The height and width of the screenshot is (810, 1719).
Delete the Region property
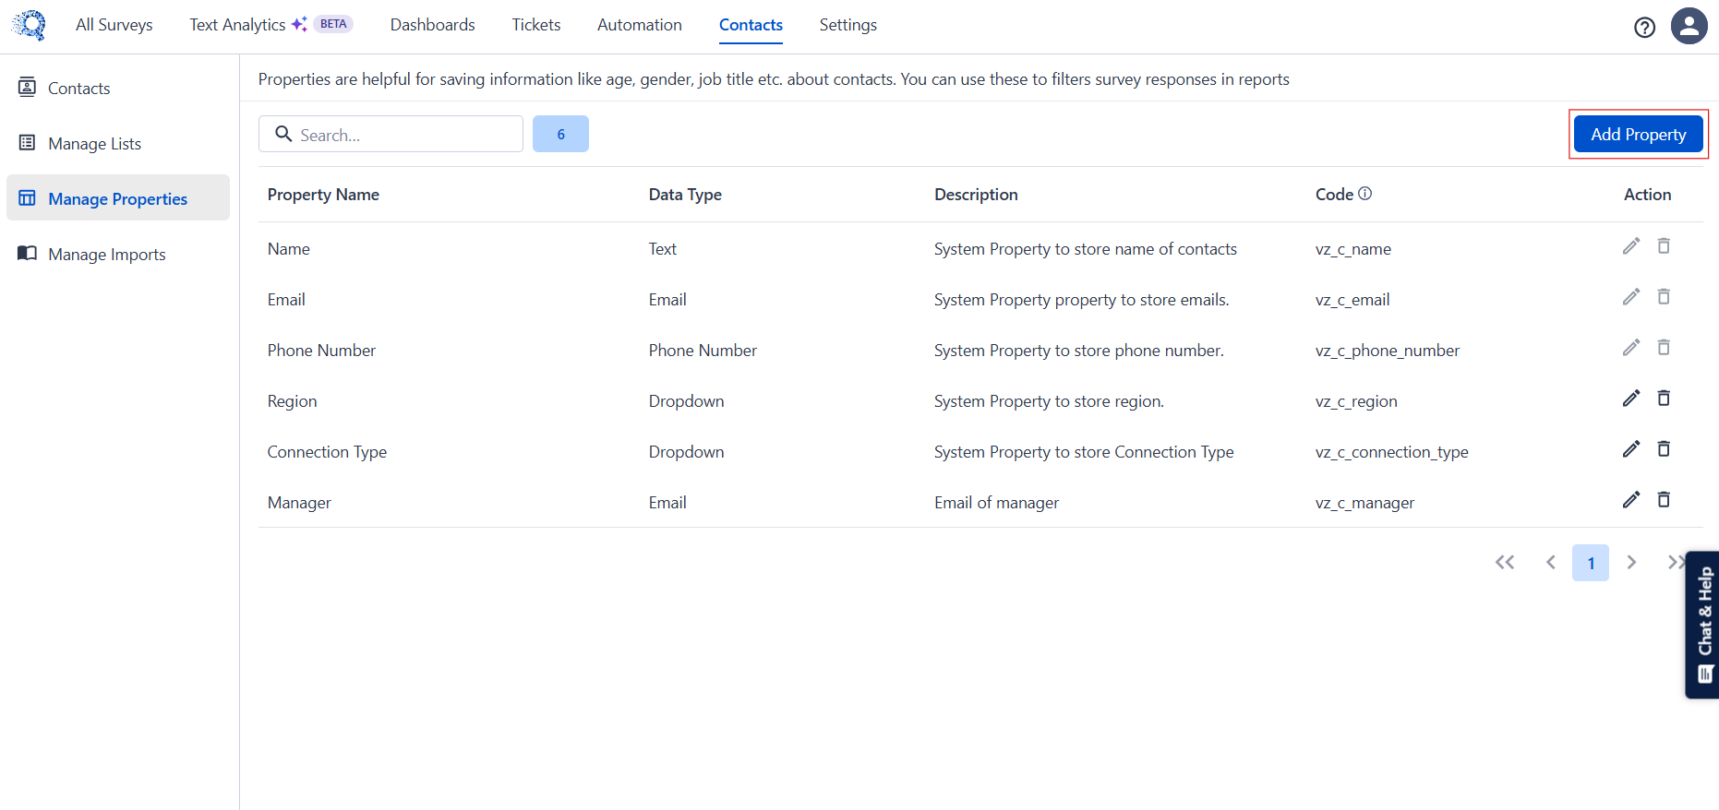point(1664,399)
